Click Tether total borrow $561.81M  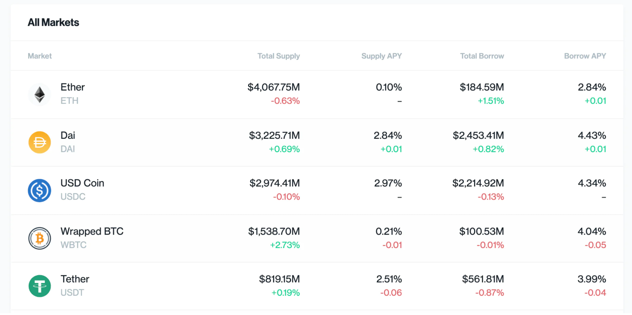coord(483,279)
